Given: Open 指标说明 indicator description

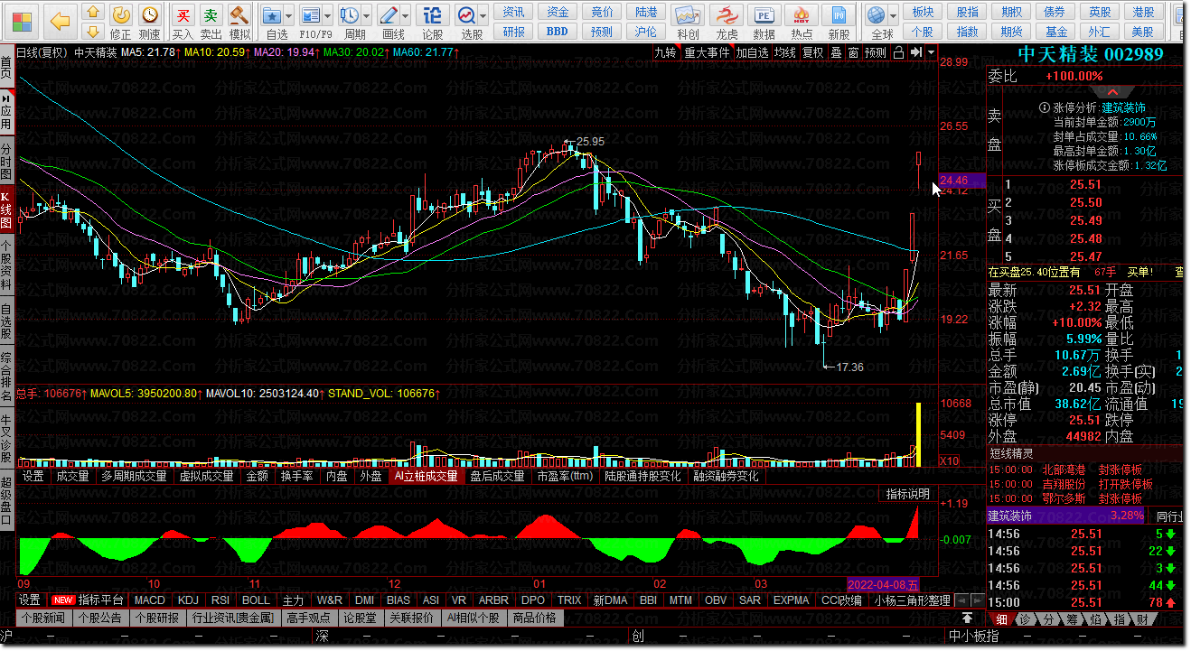Looking at the screenshot, I should point(908,494).
